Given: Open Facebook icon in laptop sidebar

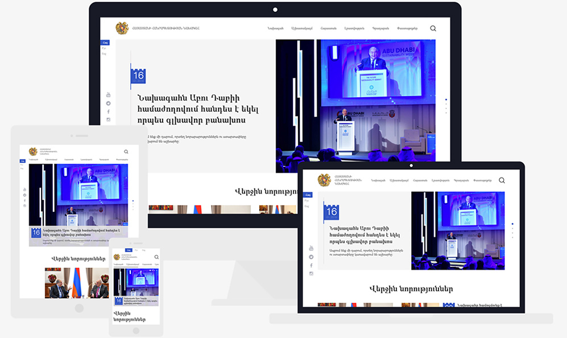Looking at the screenshot, I should (x=311, y=265).
